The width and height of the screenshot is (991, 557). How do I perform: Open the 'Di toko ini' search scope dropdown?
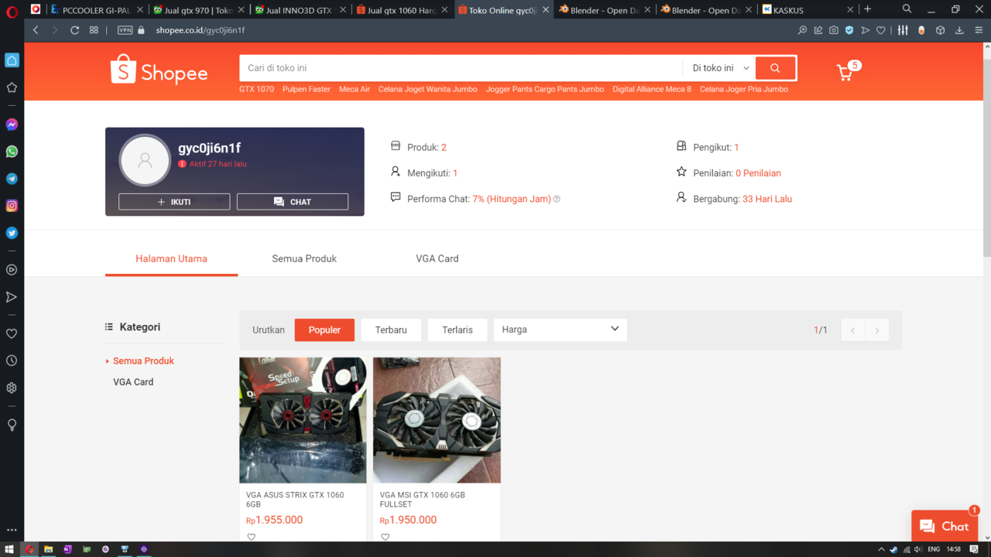[x=720, y=68]
